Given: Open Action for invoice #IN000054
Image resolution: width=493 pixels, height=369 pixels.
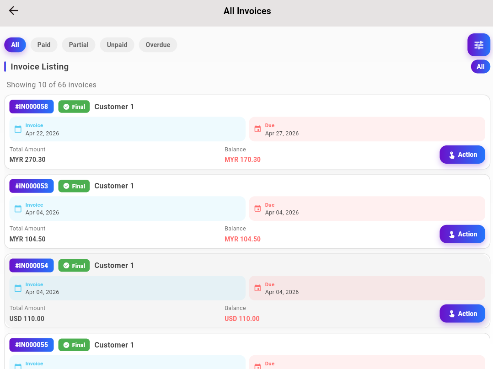Looking at the screenshot, I should click(x=462, y=314).
